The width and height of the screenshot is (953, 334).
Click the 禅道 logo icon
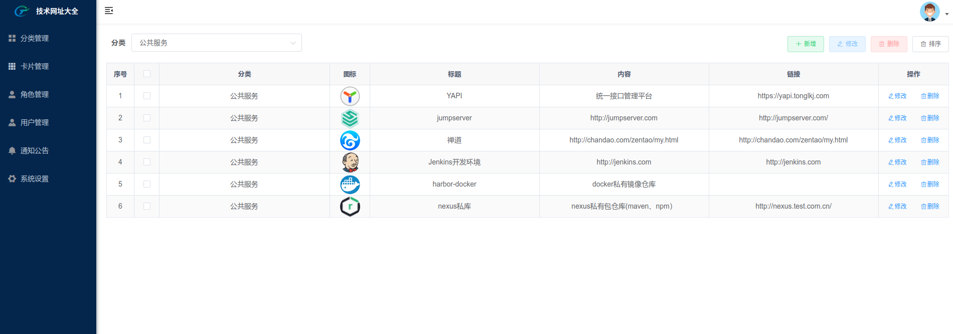(x=350, y=140)
